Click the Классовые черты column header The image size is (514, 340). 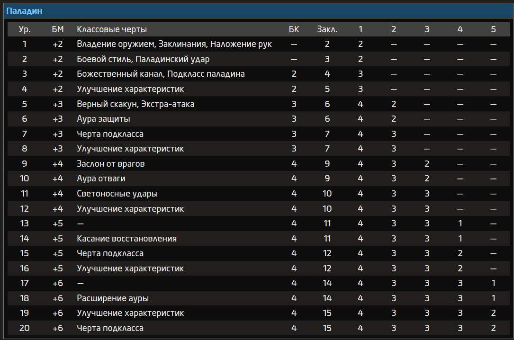tap(112, 29)
